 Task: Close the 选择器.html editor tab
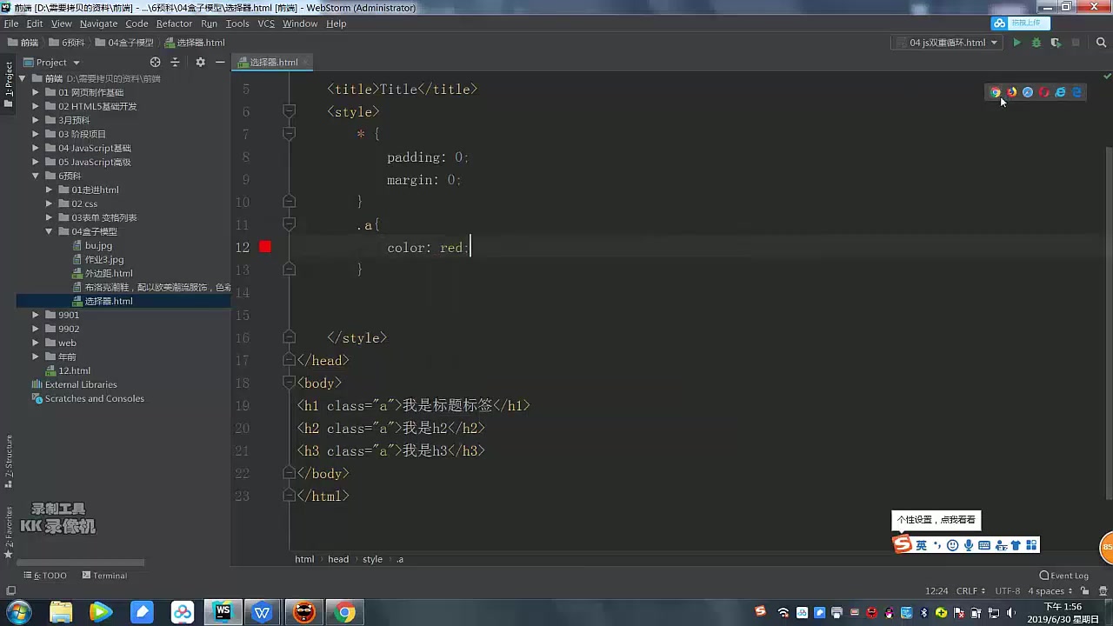pyautogui.click(x=306, y=62)
